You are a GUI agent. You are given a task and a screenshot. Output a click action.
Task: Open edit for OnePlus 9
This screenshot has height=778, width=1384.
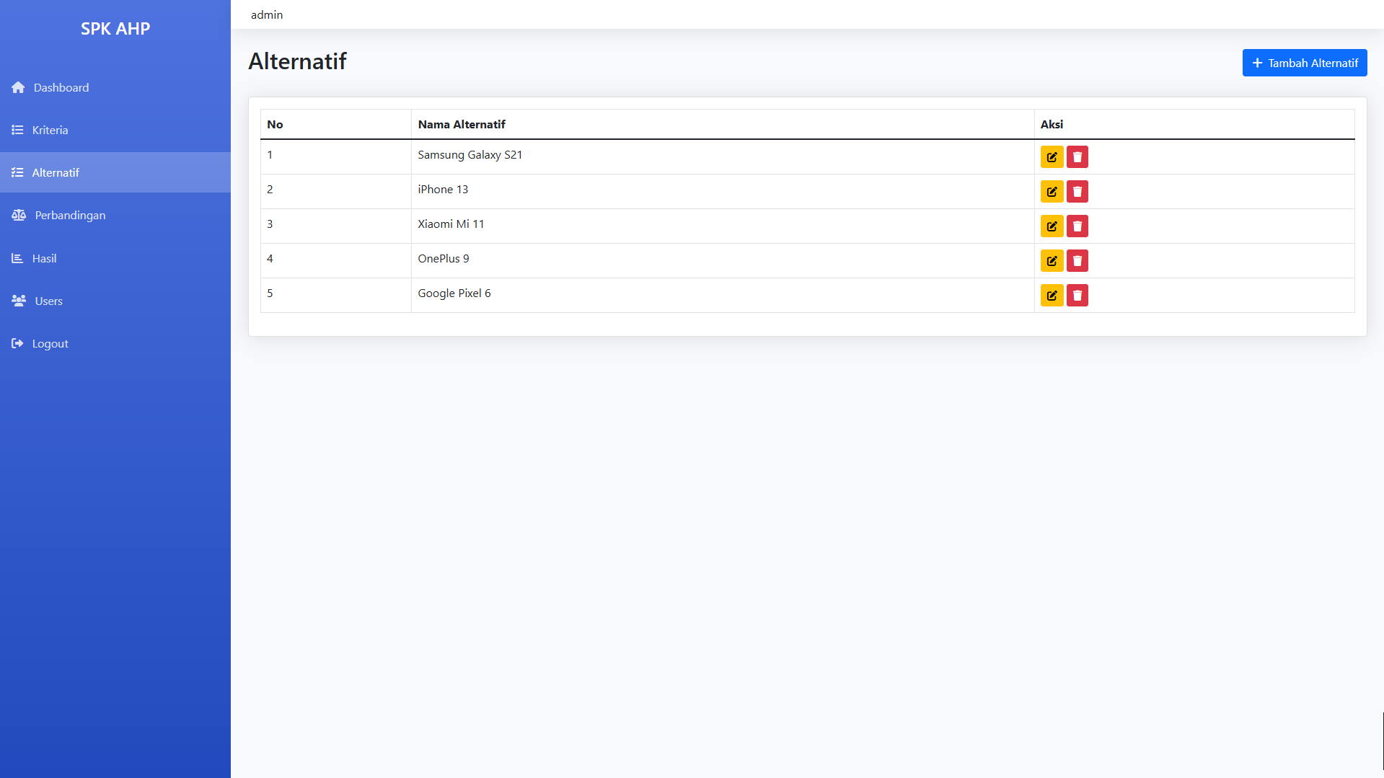(1052, 260)
